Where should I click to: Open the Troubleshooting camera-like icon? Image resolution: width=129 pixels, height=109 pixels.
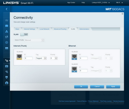(x=7, y=66)
